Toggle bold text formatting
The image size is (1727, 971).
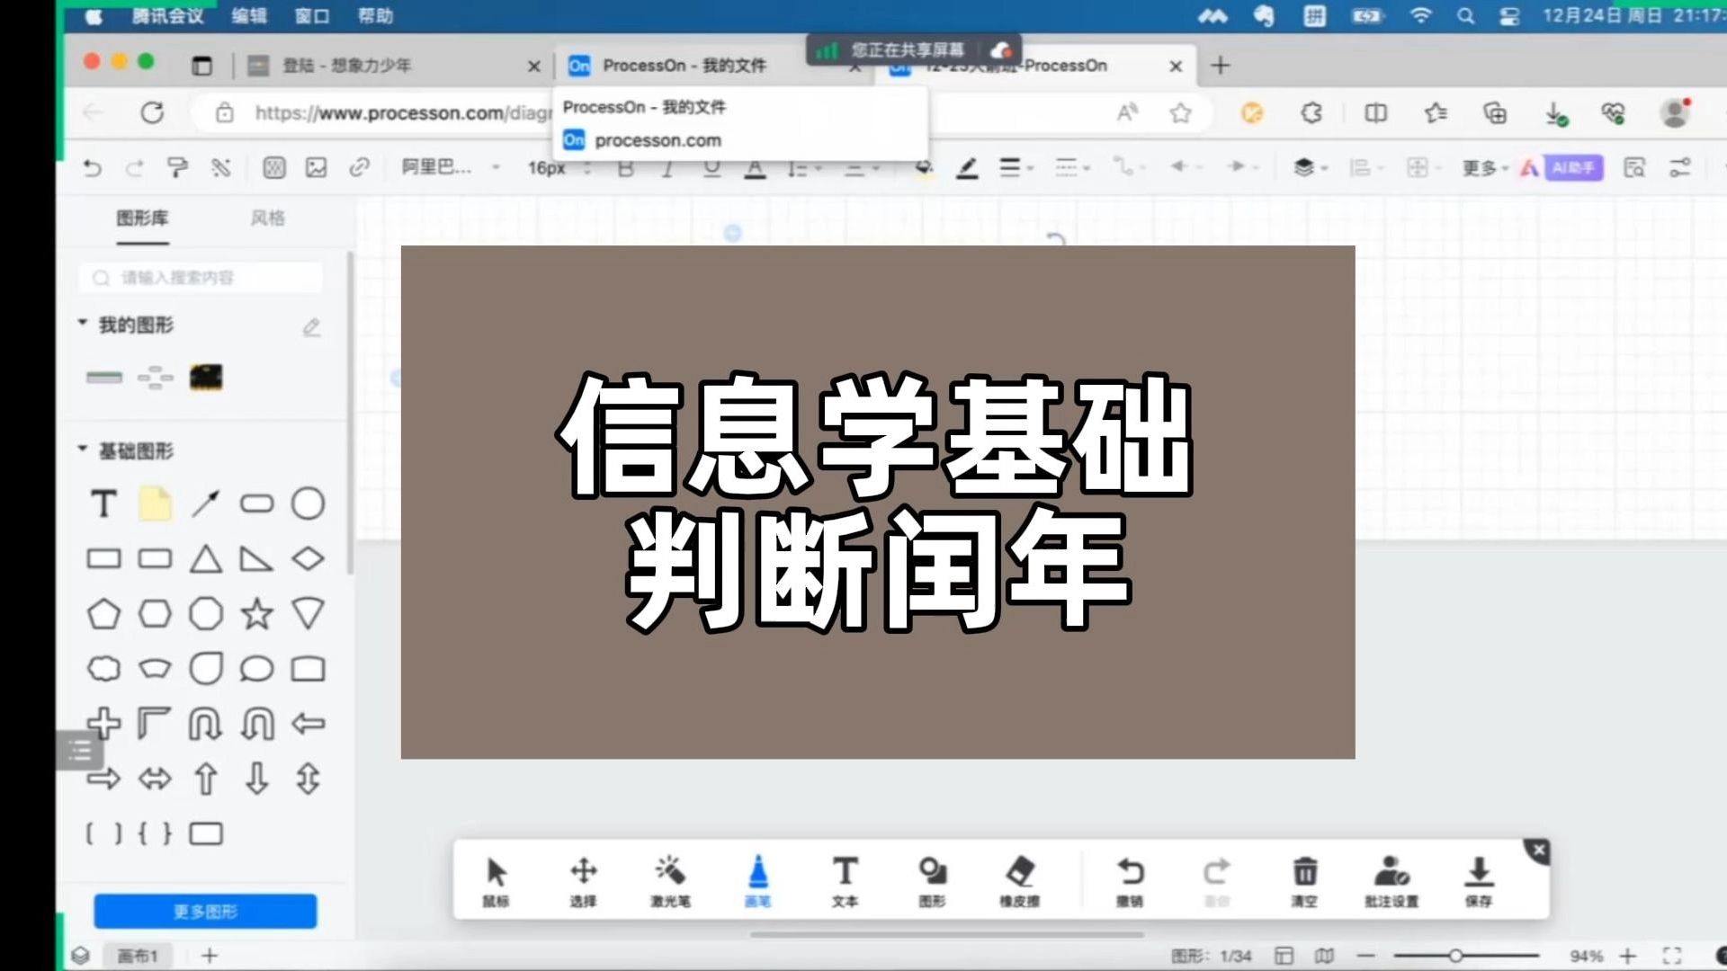(625, 168)
